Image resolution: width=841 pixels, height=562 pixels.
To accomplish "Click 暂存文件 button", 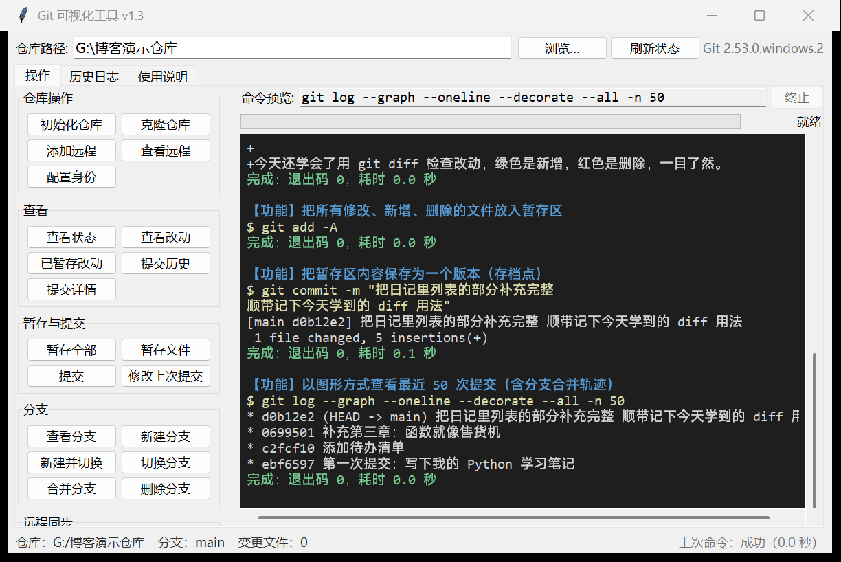I will pyautogui.click(x=166, y=350).
